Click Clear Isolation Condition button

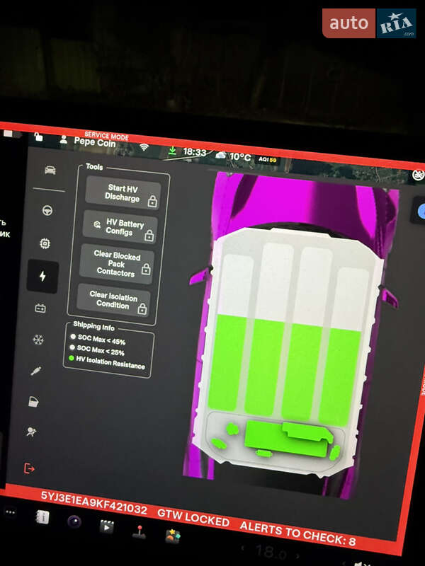[x=113, y=300]
